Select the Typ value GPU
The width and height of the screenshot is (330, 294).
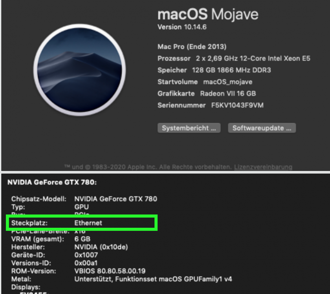pyautogui.click(x=81, y=207)
